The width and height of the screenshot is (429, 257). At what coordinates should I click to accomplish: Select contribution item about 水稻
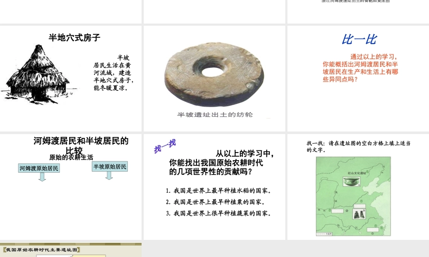pyautogui.click(x=218, y=191)
